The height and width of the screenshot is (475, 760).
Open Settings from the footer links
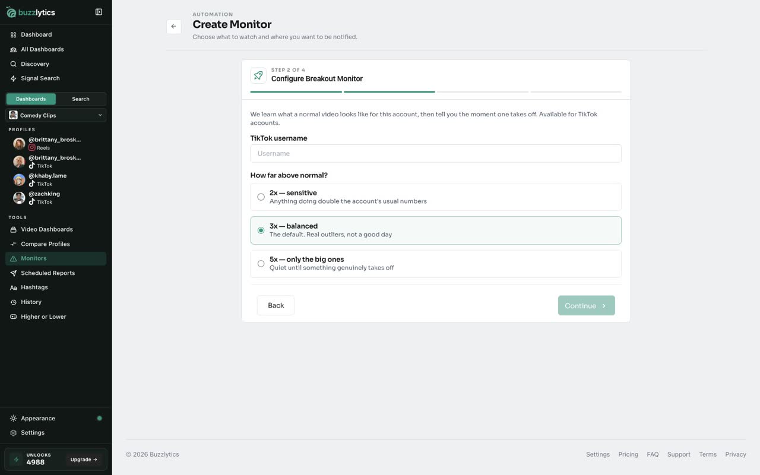598,454
